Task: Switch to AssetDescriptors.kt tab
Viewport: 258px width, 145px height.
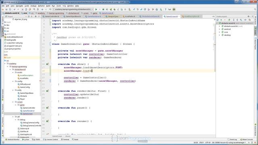Action: click(191, 17)
